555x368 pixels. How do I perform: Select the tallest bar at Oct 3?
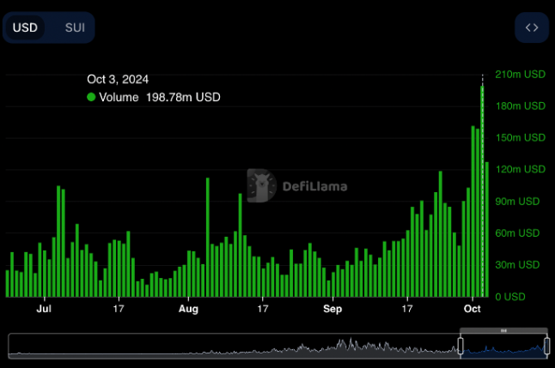click(x=482, y=189)
